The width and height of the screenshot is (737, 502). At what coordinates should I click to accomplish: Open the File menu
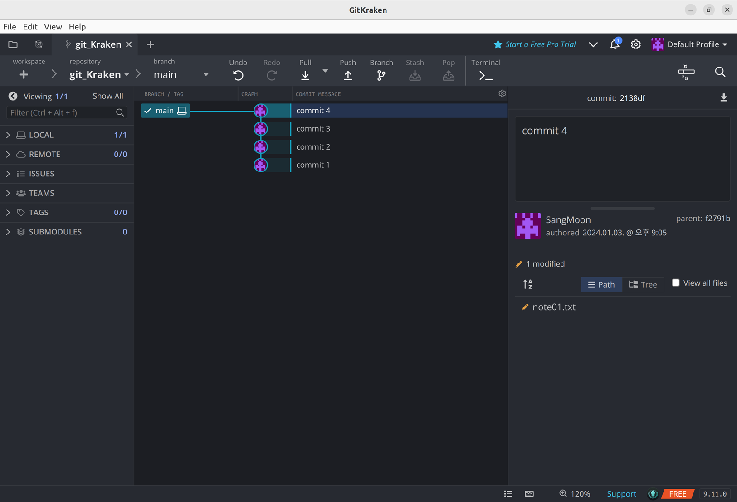pyautogui.click(x=10, y=27)
